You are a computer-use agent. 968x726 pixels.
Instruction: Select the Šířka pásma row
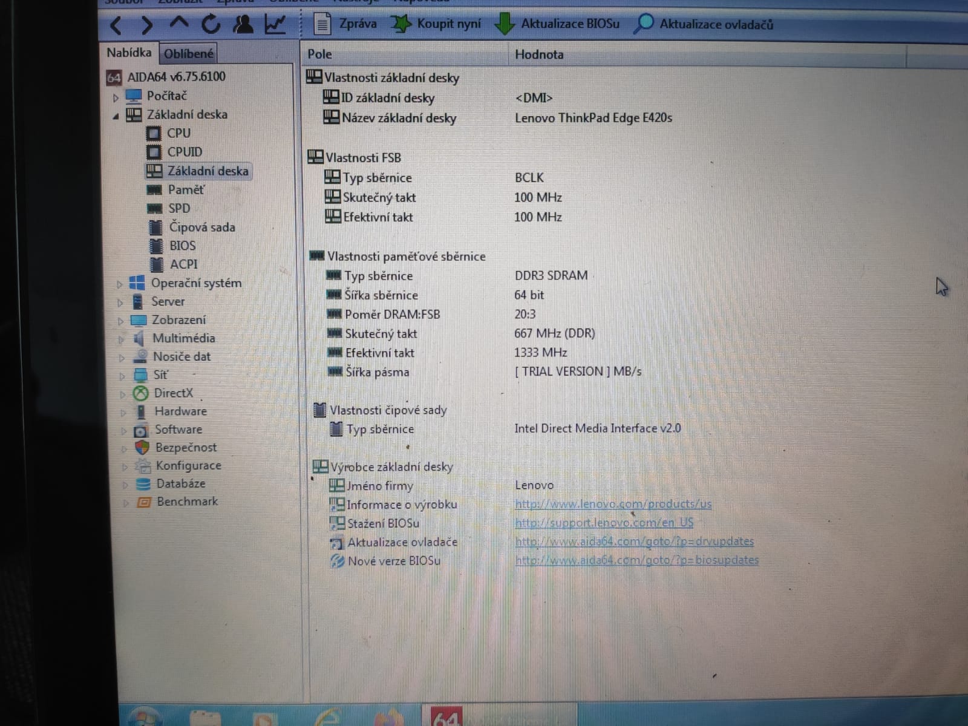coord(484,372)
